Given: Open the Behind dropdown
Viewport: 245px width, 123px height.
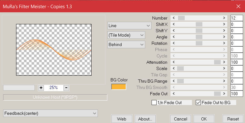Looking at the screenshot, I should click(x=126, y=44).
